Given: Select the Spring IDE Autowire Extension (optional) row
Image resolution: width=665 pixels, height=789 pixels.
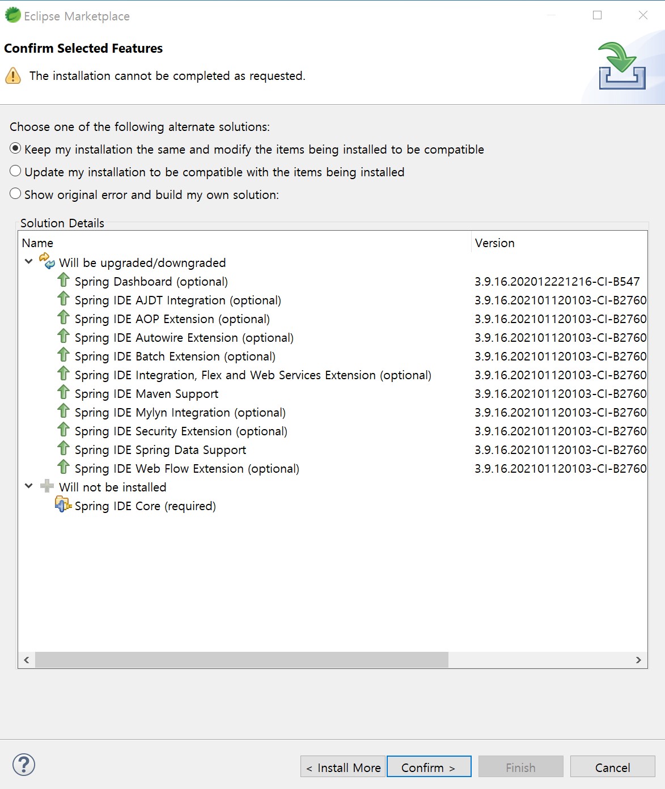Looking at the screenshot, I should (x=184, y=338).
